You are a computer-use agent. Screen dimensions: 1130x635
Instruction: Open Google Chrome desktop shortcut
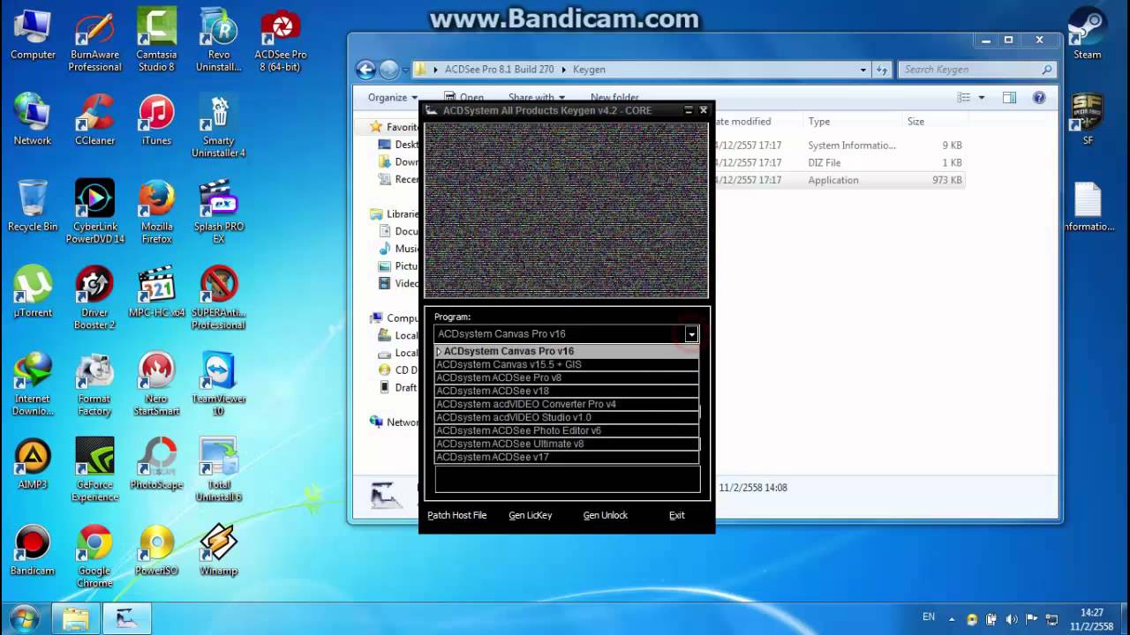tap(94, 557)
